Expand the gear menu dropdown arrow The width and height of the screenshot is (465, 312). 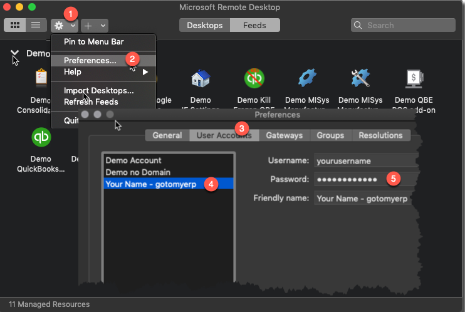[x=73, y=26]
